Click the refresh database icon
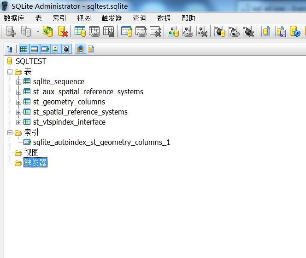306x258 pixels. pyautogui.click(x=48, y=31)
